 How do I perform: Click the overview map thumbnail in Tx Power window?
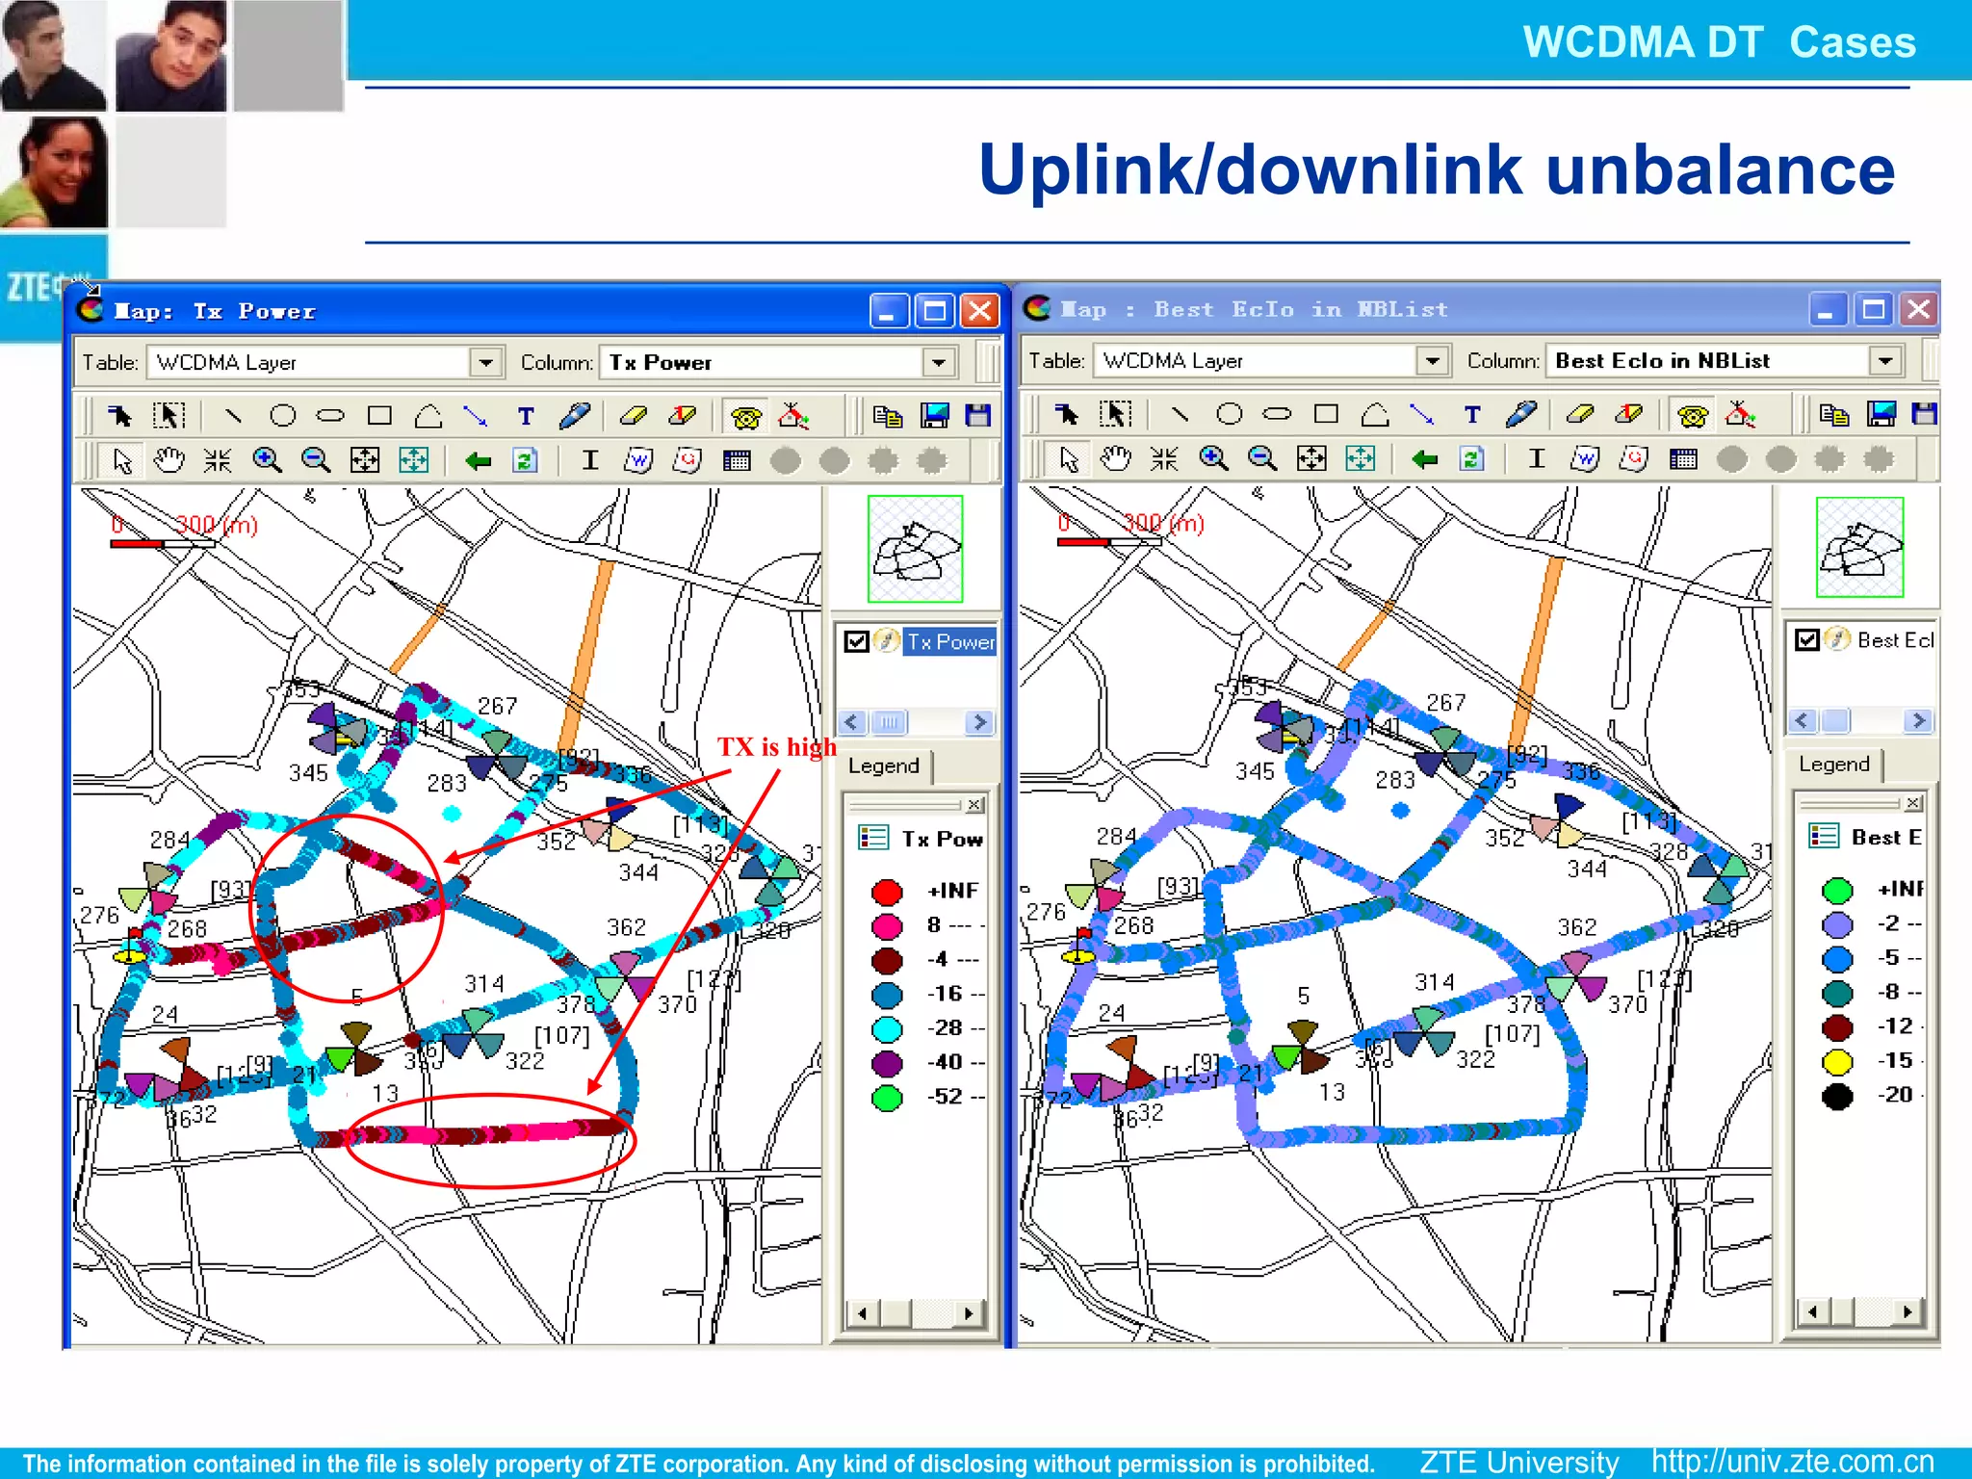916,549
